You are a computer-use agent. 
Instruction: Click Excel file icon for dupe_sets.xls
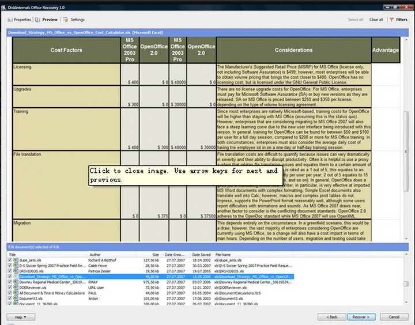pyautogui.click(x=15, y=260)
